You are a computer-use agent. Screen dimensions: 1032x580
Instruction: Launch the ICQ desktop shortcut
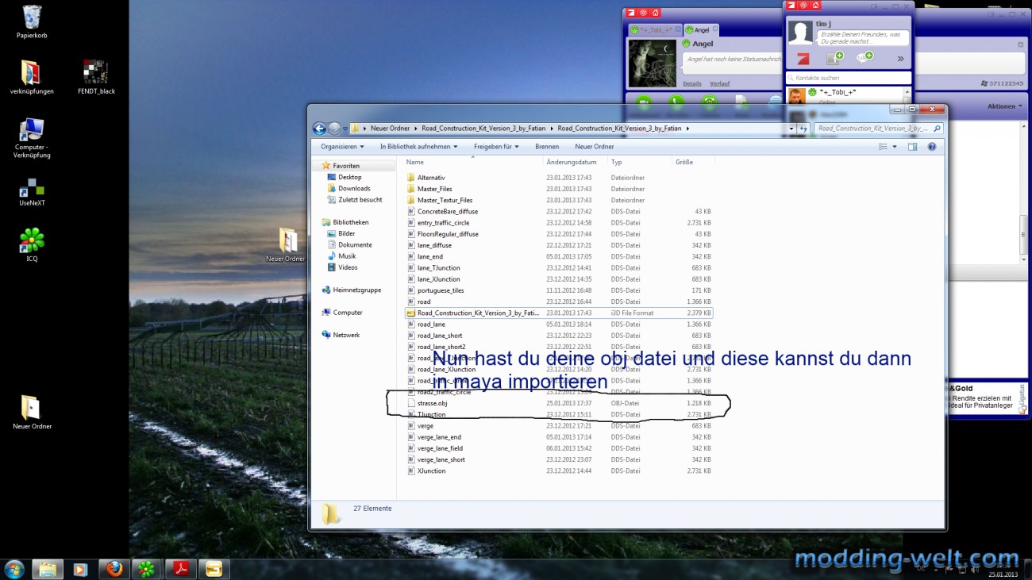32,245
